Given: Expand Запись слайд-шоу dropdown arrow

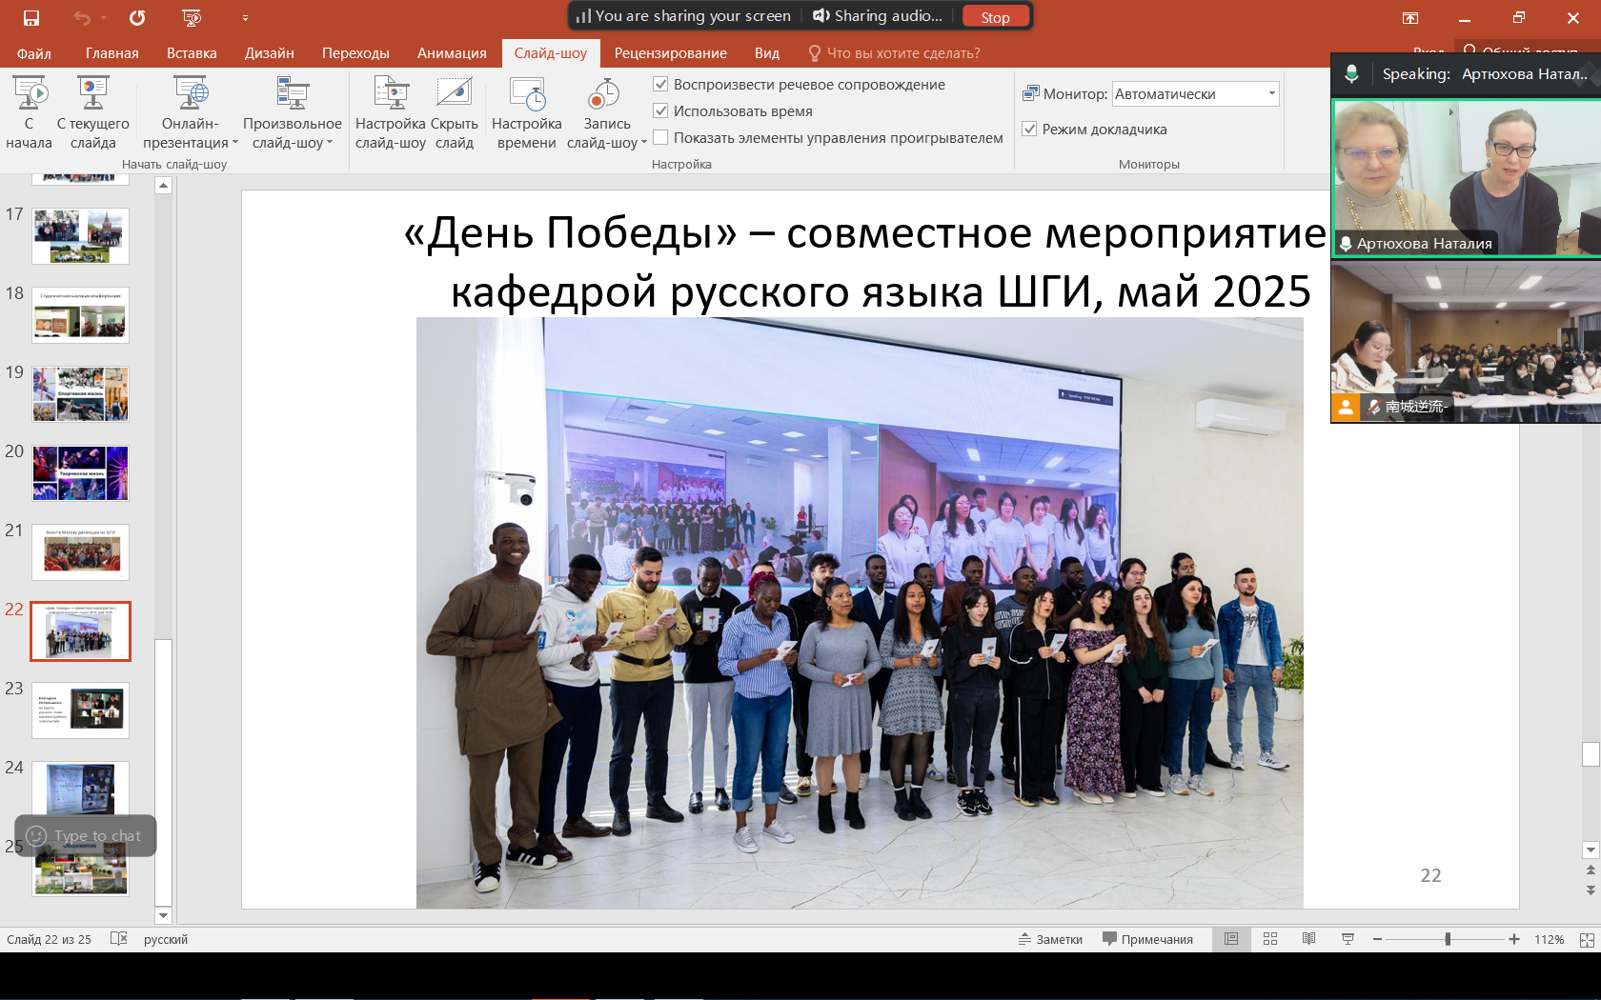Looking at the screenshot, I should [x=644, y=144].
